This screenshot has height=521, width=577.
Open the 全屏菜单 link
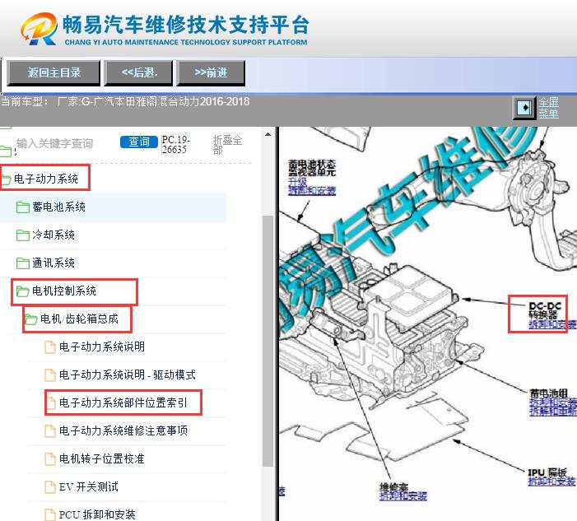(549, 108)
